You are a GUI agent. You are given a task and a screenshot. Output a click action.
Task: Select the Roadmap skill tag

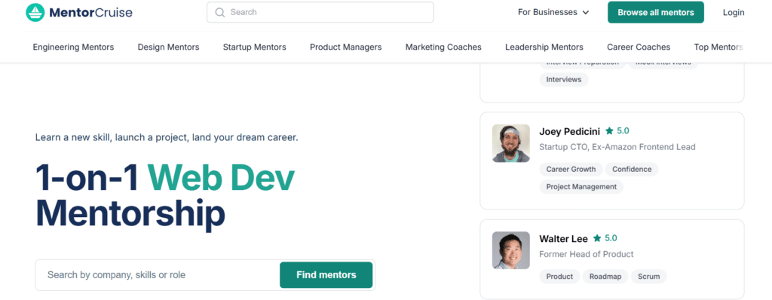(605, 277)
